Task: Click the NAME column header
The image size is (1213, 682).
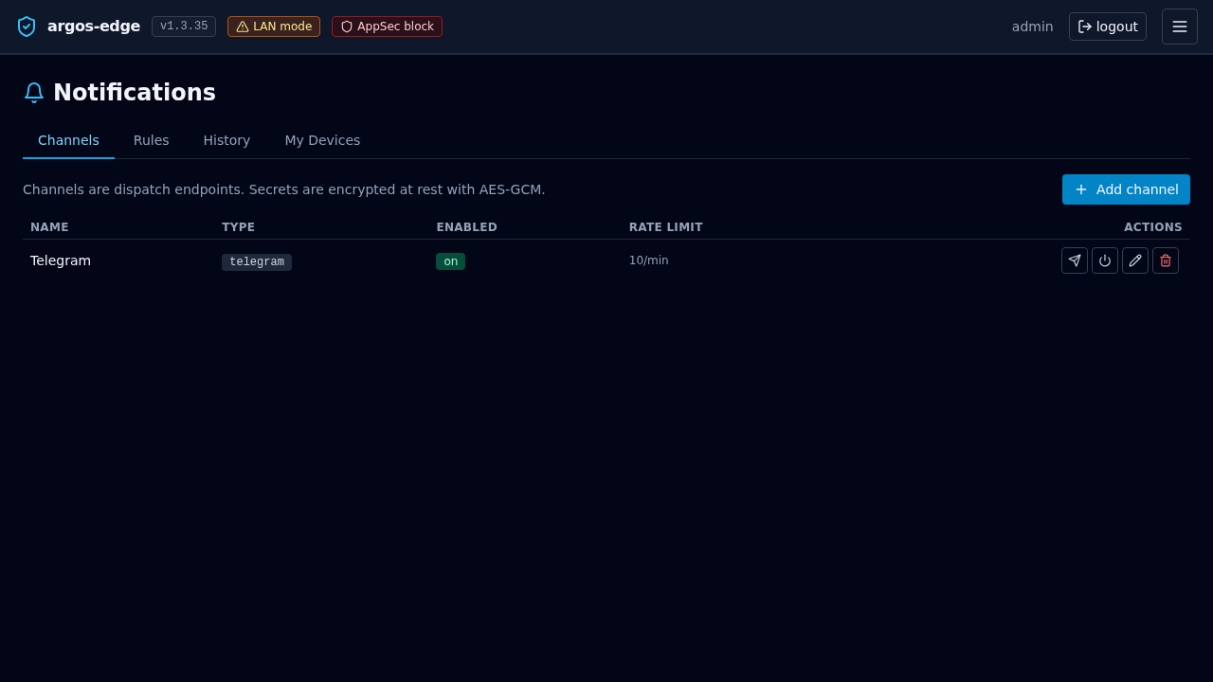Action: tap(49, 227)
